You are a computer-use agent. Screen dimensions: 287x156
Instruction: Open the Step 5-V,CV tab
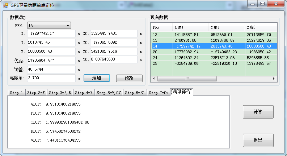pyautogui.click(x=110, y=93)
